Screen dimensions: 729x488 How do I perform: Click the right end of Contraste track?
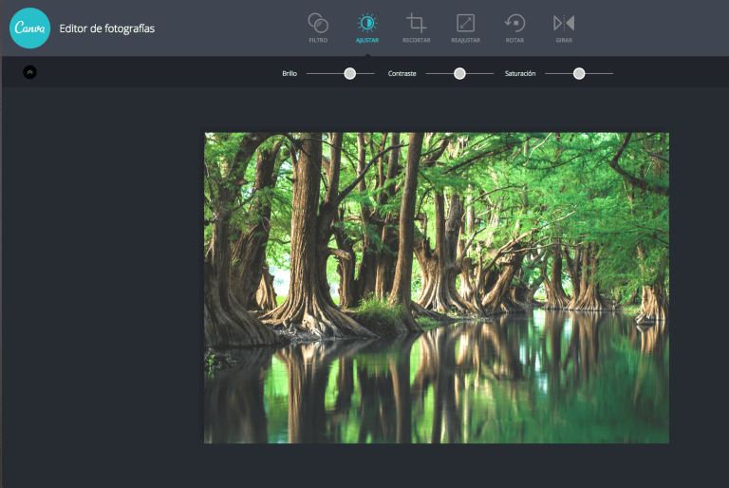pos(492,73)
